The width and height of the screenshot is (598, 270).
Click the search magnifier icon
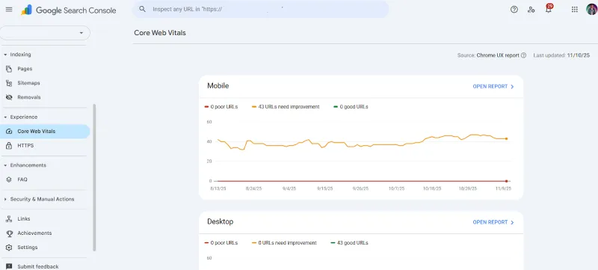click(x=142, y=9)
